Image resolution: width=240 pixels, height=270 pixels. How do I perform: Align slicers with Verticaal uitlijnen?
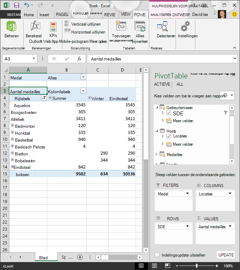[x=83, y=24]
